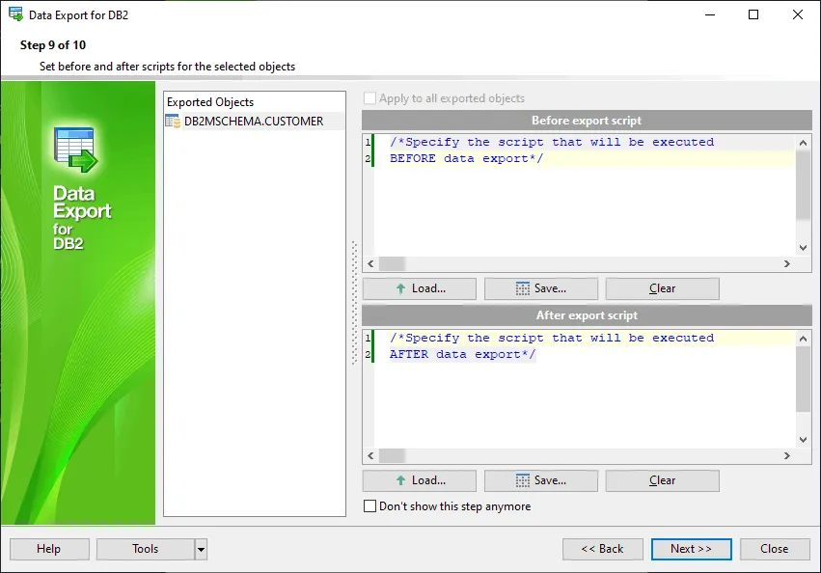The height and width of the screenshot is (573, 821).
Task: Click the 'BEFORE data export*/' script line
Action: [x=467, y=158]
